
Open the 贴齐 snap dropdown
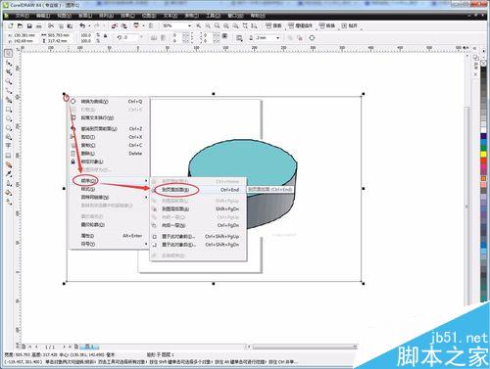tap(350, 25)
